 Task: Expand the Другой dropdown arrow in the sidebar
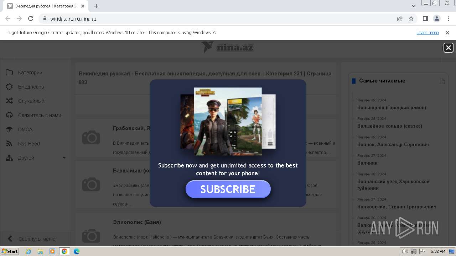(64, 158)
